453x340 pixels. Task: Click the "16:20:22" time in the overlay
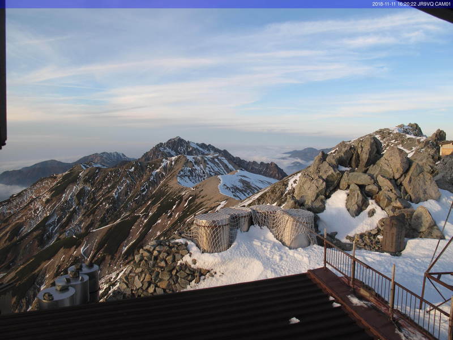pyautogui.click(x=407, y=4)
